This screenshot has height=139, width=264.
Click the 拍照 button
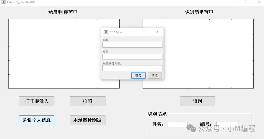[x=87, y=101]
